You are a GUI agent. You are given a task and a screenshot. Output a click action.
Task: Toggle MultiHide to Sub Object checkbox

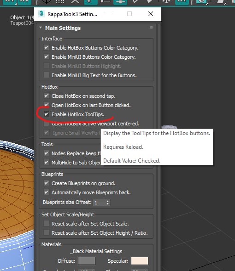click(x=47, y=162)
